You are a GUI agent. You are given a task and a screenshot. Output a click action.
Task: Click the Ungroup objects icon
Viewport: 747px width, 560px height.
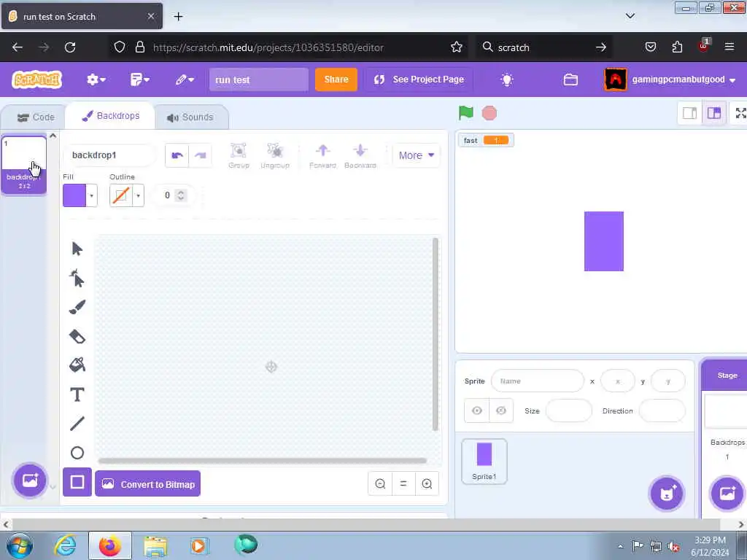[275, 156]
